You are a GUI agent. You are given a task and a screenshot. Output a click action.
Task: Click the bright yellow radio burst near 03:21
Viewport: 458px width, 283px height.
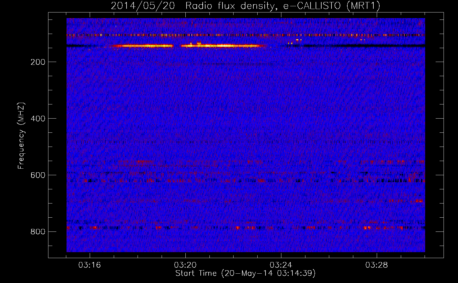coord(222,45)
